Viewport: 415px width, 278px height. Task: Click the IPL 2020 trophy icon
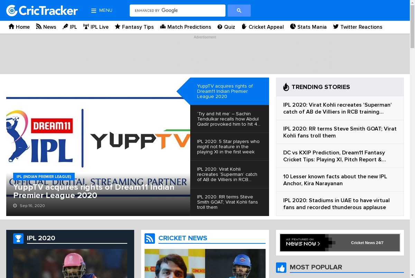pos(18,239)
